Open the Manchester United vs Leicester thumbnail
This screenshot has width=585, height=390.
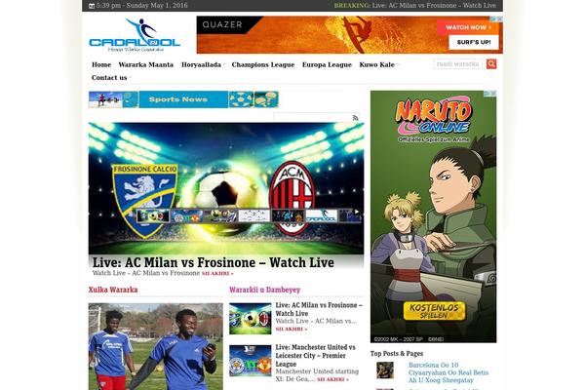click(250, 361)
